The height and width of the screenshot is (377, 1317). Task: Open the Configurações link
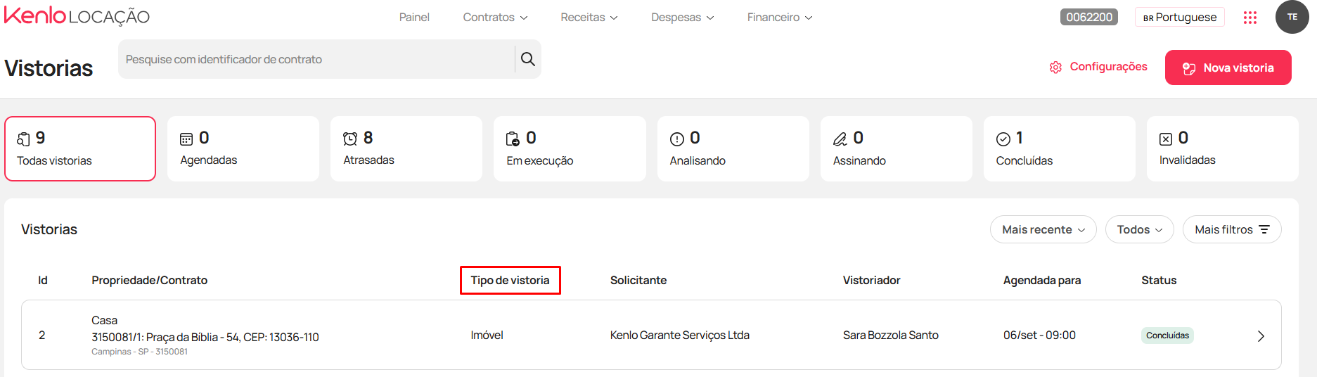pyautogui.click(x=1098, y=67)
